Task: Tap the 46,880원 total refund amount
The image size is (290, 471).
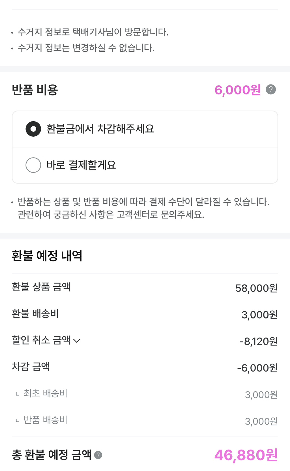Action: (246, 455)
